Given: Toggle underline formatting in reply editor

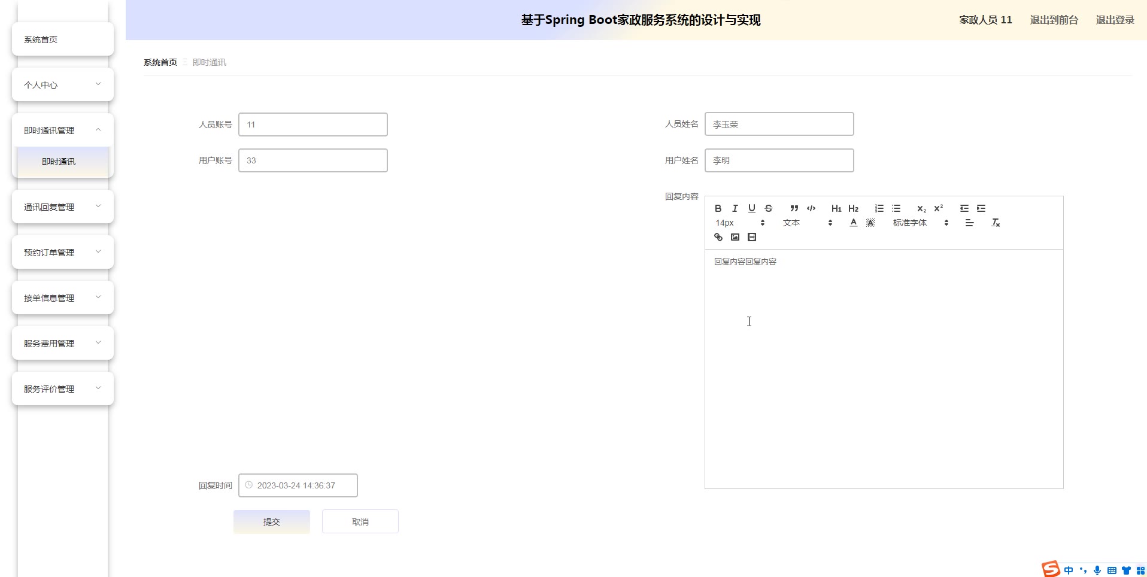Looking at the screenshot, I should [751, 208].
